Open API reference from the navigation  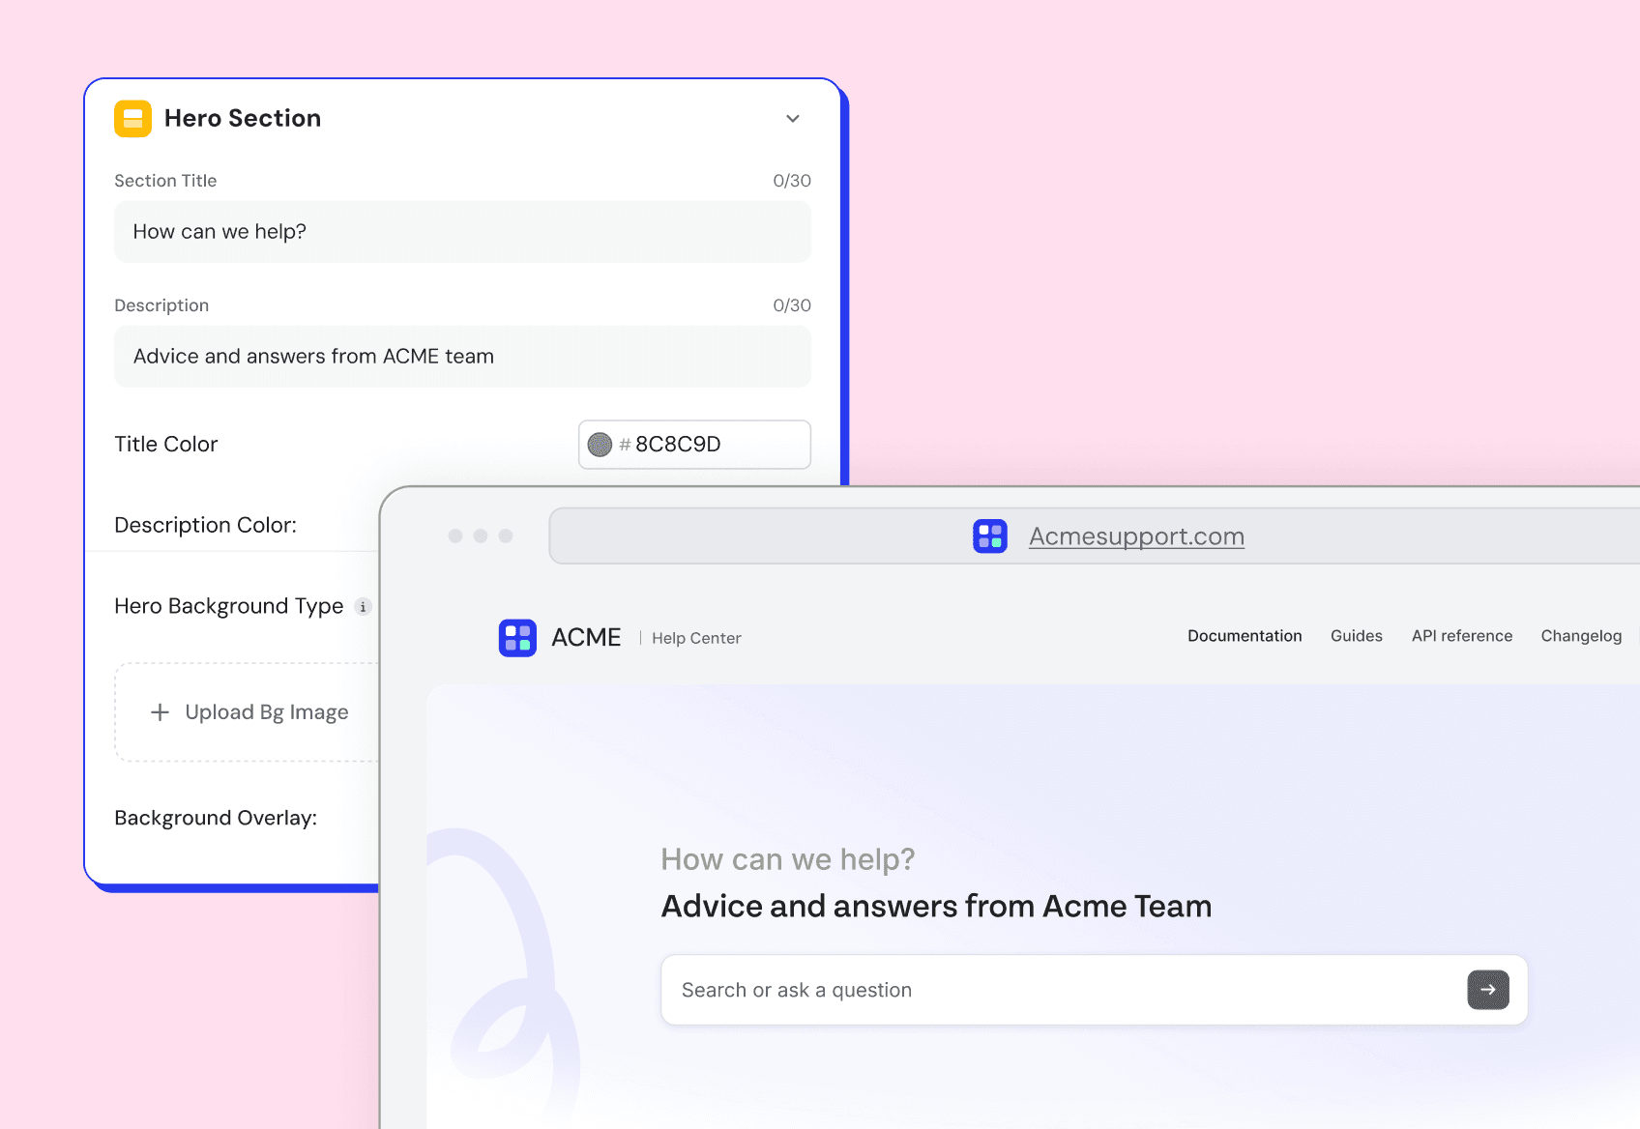[x=1461, y=636]
